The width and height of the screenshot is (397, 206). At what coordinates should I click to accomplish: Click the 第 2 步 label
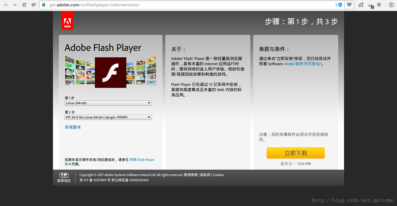(x=70, y=112)
